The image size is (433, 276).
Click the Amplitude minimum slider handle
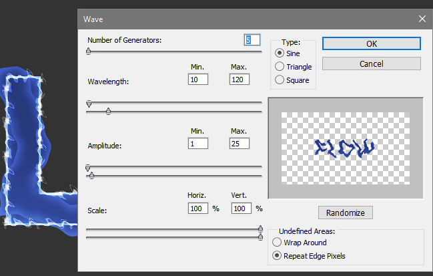88,168
